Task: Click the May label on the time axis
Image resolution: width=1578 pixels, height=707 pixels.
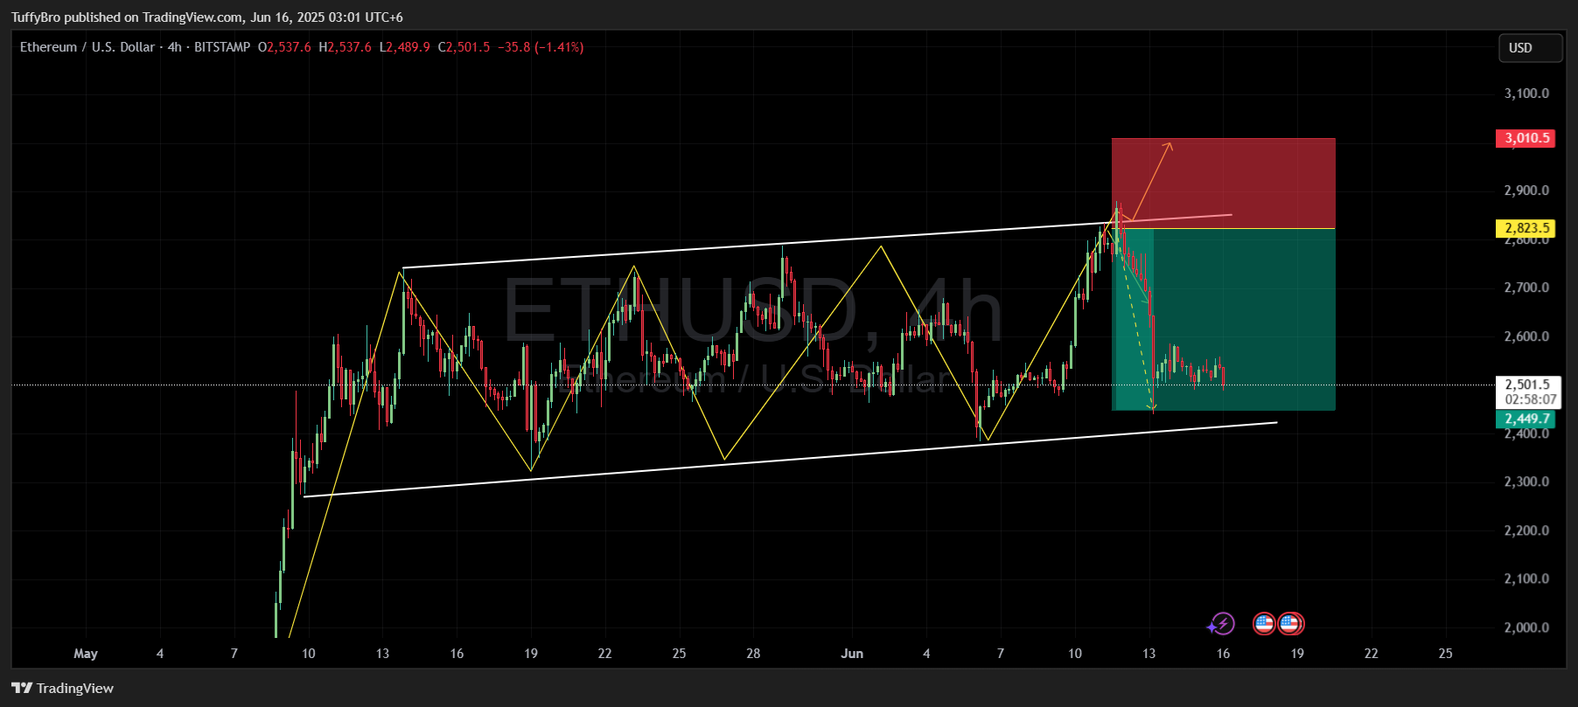Action: coord(86,654)
